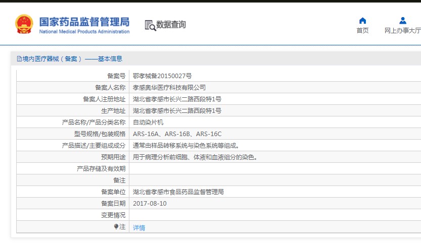
Task: Go to 首页 text link
Action: click(x=362, y=31)
